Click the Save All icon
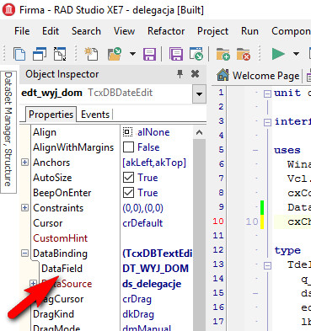The width and height of the screenshot is (311, 331). (x=176, y=54)
